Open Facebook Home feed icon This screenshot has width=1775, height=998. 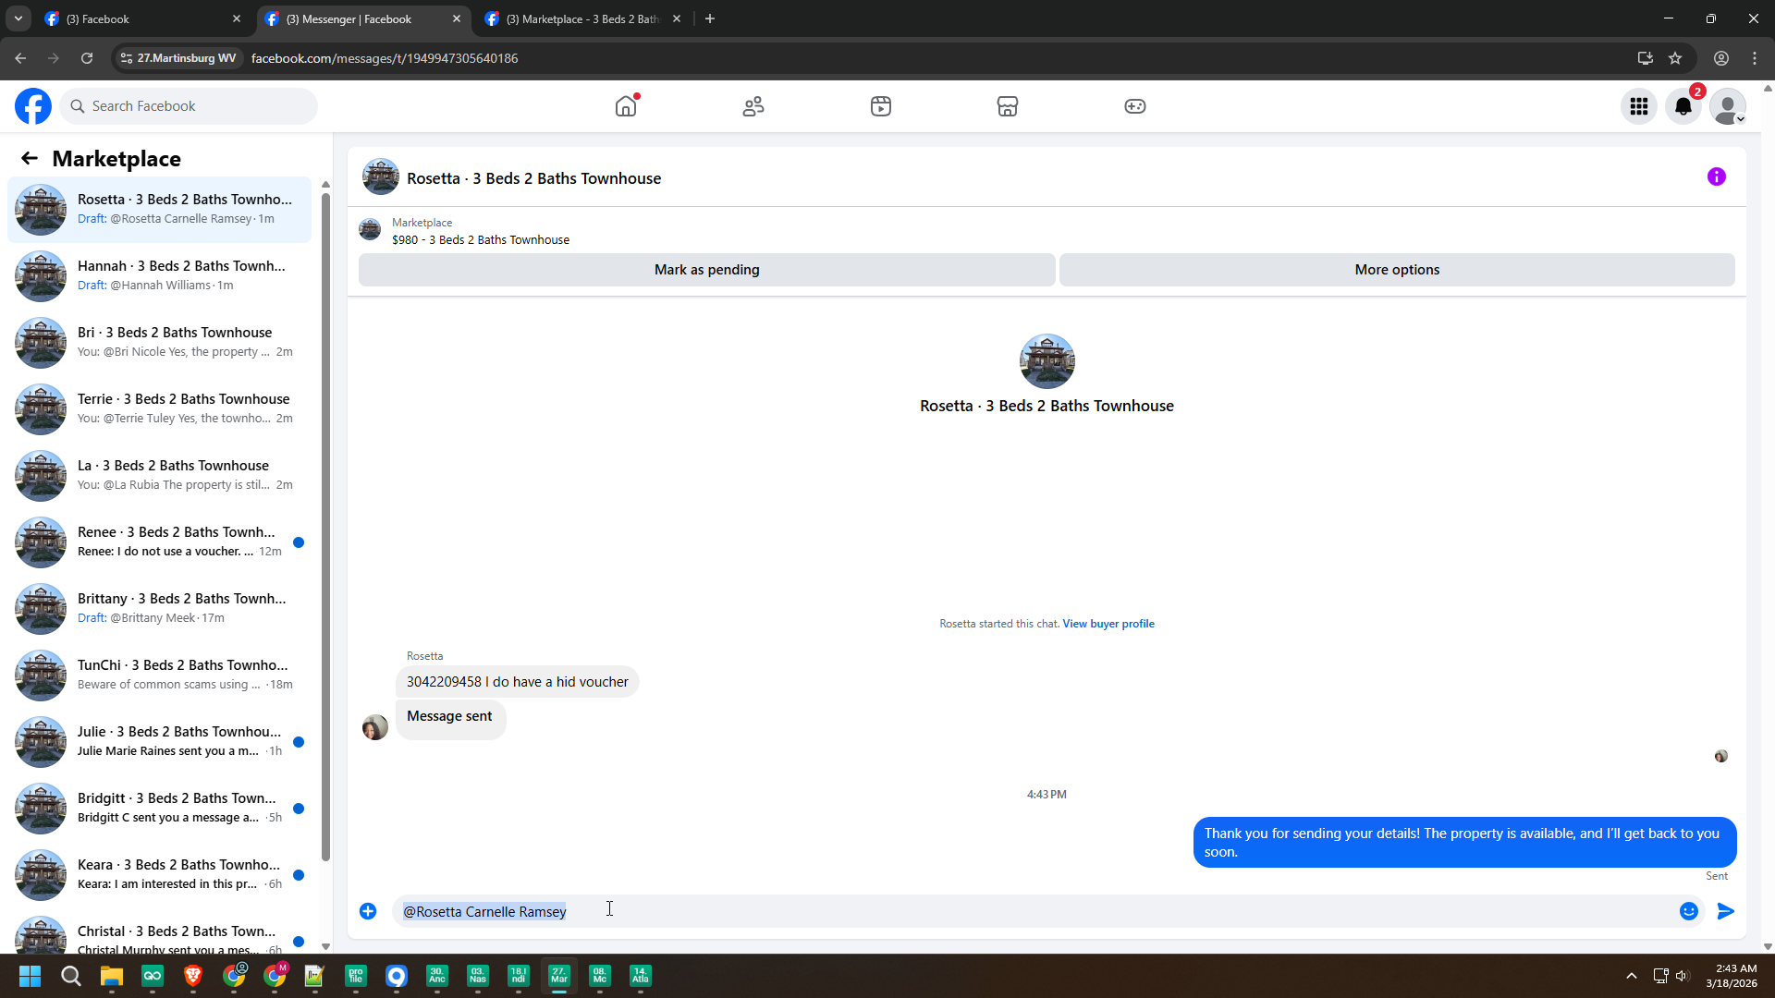[x=626, y=106]
